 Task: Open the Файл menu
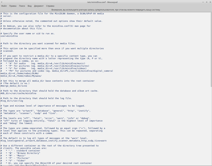coord(4,6)
